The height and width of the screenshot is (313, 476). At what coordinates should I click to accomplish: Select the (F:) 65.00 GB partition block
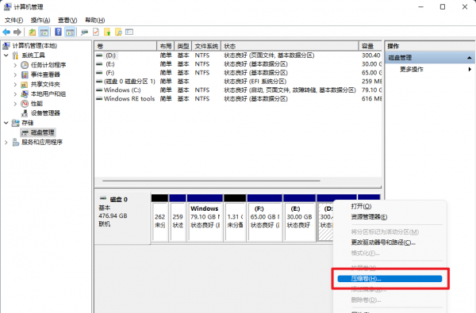[x=265, y=218]
